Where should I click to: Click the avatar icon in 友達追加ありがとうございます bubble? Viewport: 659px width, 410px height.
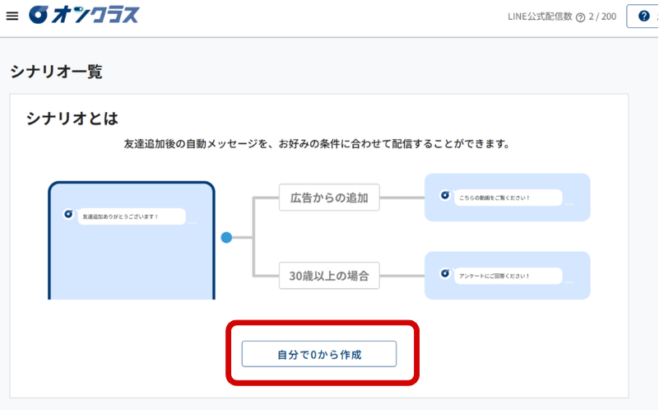pyautogui.click(x=68, y=215)
